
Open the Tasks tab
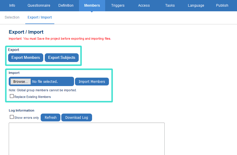(x=170, y=6)
